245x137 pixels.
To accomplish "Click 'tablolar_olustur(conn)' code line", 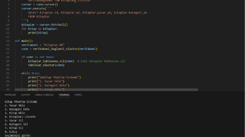I will click(46, 65).
